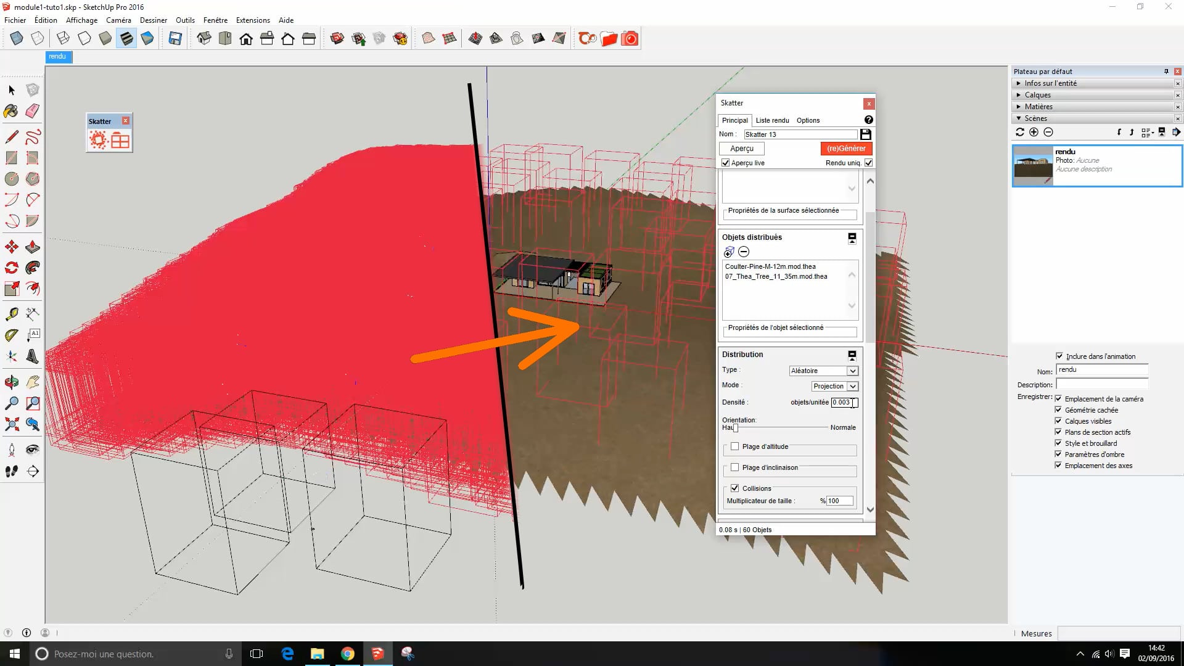The width and height of the screenshot is (1184, 666).
Task: Delete scene with minus icon
Action: click(1048, 132)
